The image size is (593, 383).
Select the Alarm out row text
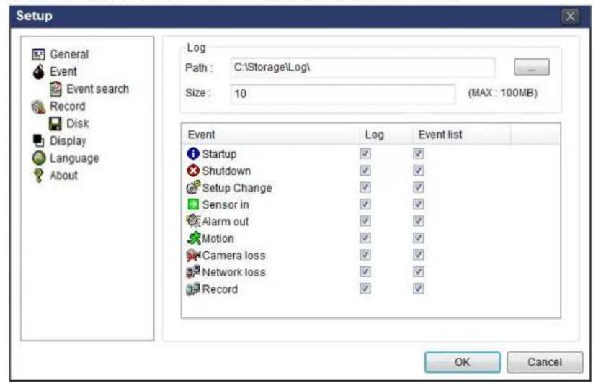(x=226, y=221)
